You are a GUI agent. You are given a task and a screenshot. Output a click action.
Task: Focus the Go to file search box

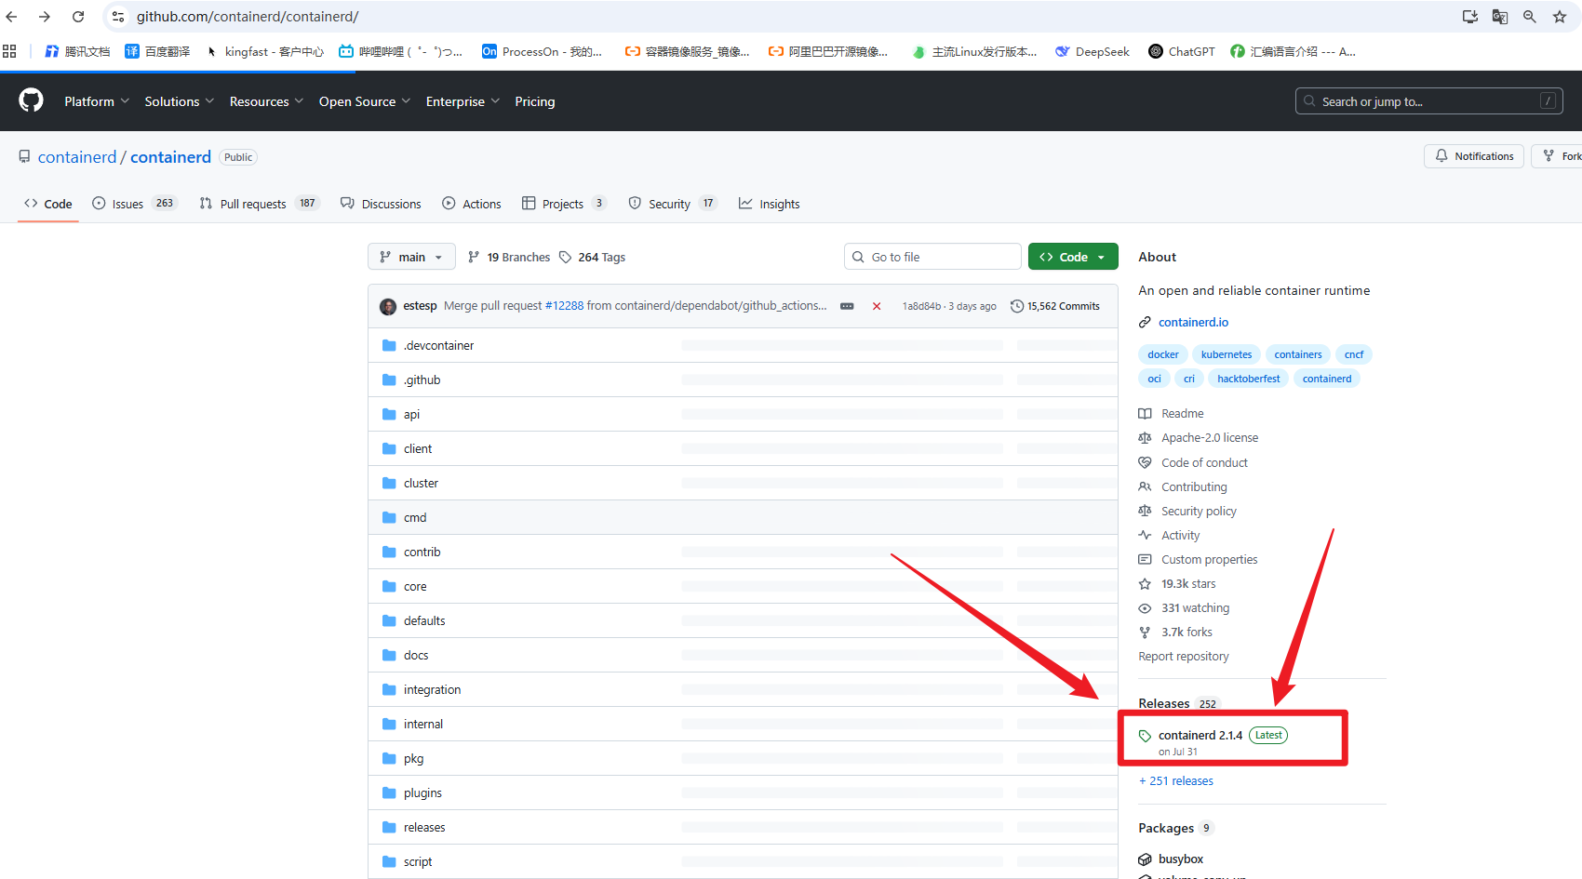point(932,257)
